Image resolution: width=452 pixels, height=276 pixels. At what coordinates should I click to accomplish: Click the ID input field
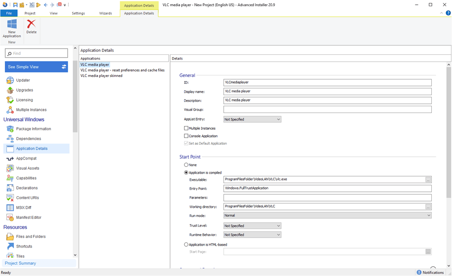tap(327, 83)
